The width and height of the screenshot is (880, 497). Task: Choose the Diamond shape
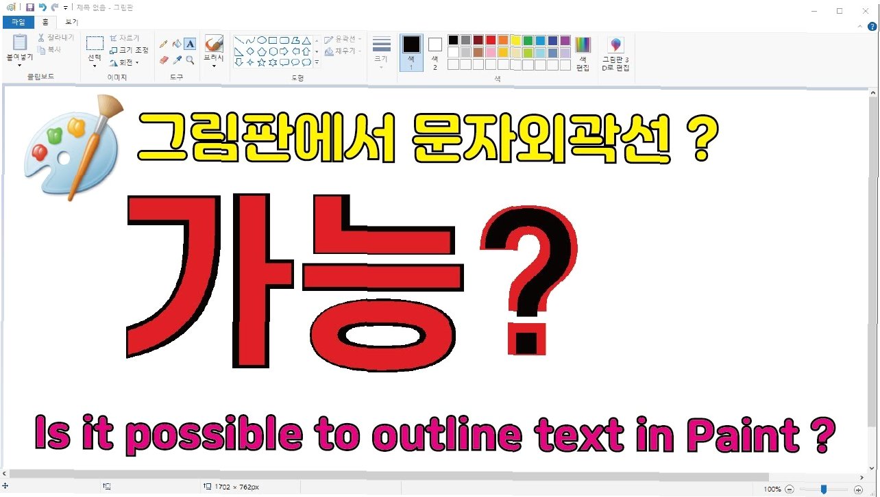[250, 51]
